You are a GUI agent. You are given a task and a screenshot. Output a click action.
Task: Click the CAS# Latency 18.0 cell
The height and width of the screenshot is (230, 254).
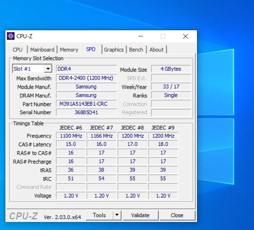(x=163, y=144)
